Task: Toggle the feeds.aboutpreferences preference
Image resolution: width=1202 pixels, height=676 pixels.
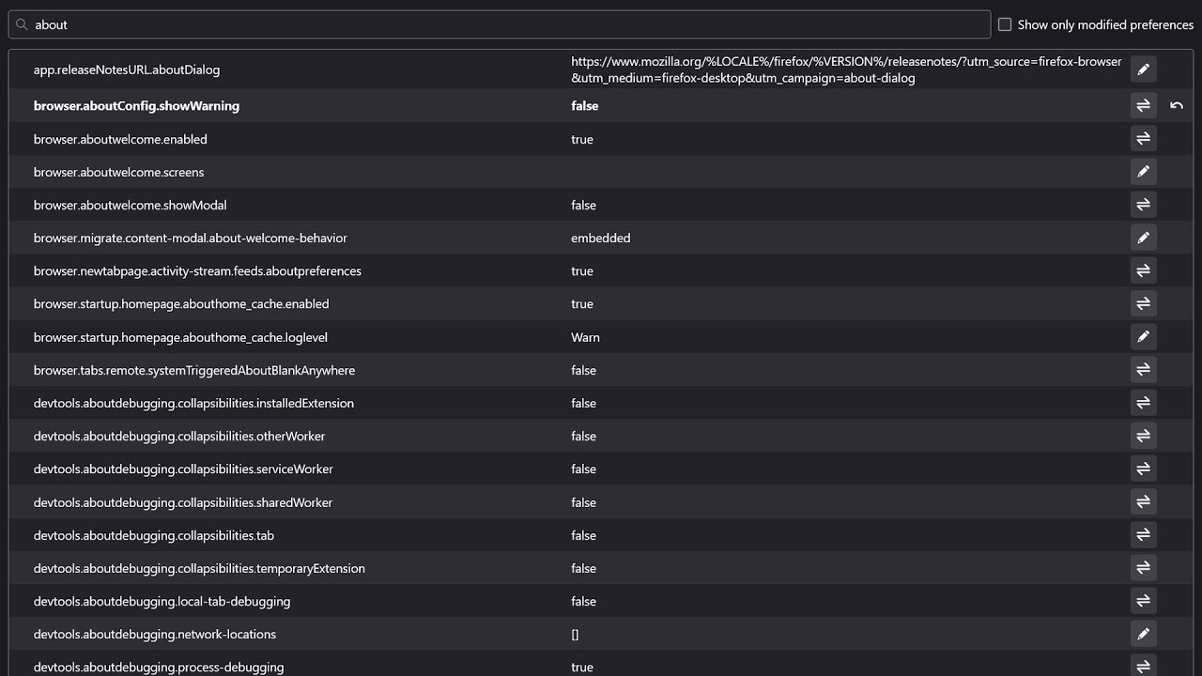Action: pos(1143,271)
